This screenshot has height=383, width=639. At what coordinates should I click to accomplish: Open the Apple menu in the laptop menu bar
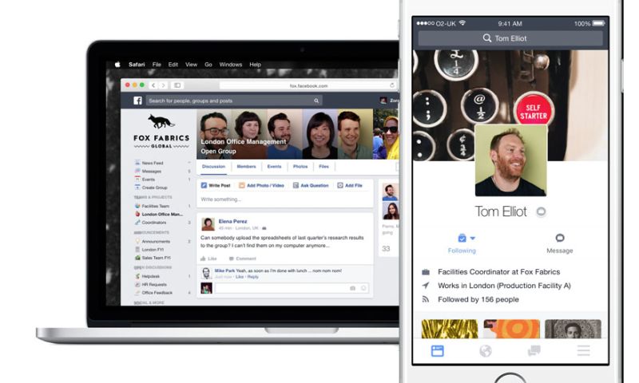(x=117, y=65)
